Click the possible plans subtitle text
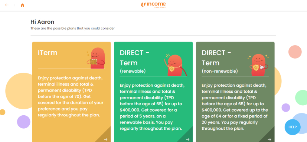 (x=72, y=28)
